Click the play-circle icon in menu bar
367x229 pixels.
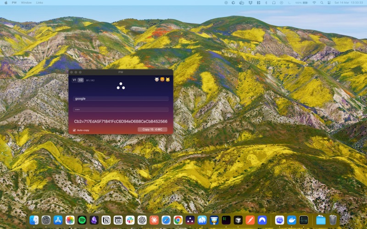(x=281, y=3)
